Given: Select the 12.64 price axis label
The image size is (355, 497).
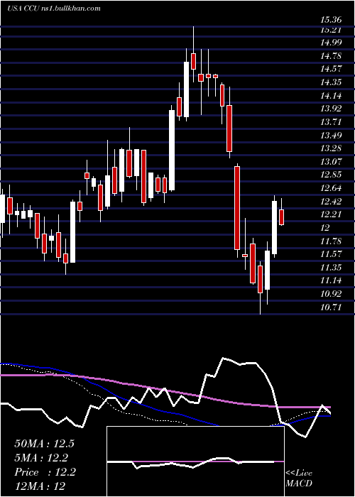Looking at the screenshot, I should pyautogui.click(x=331, y=188).
